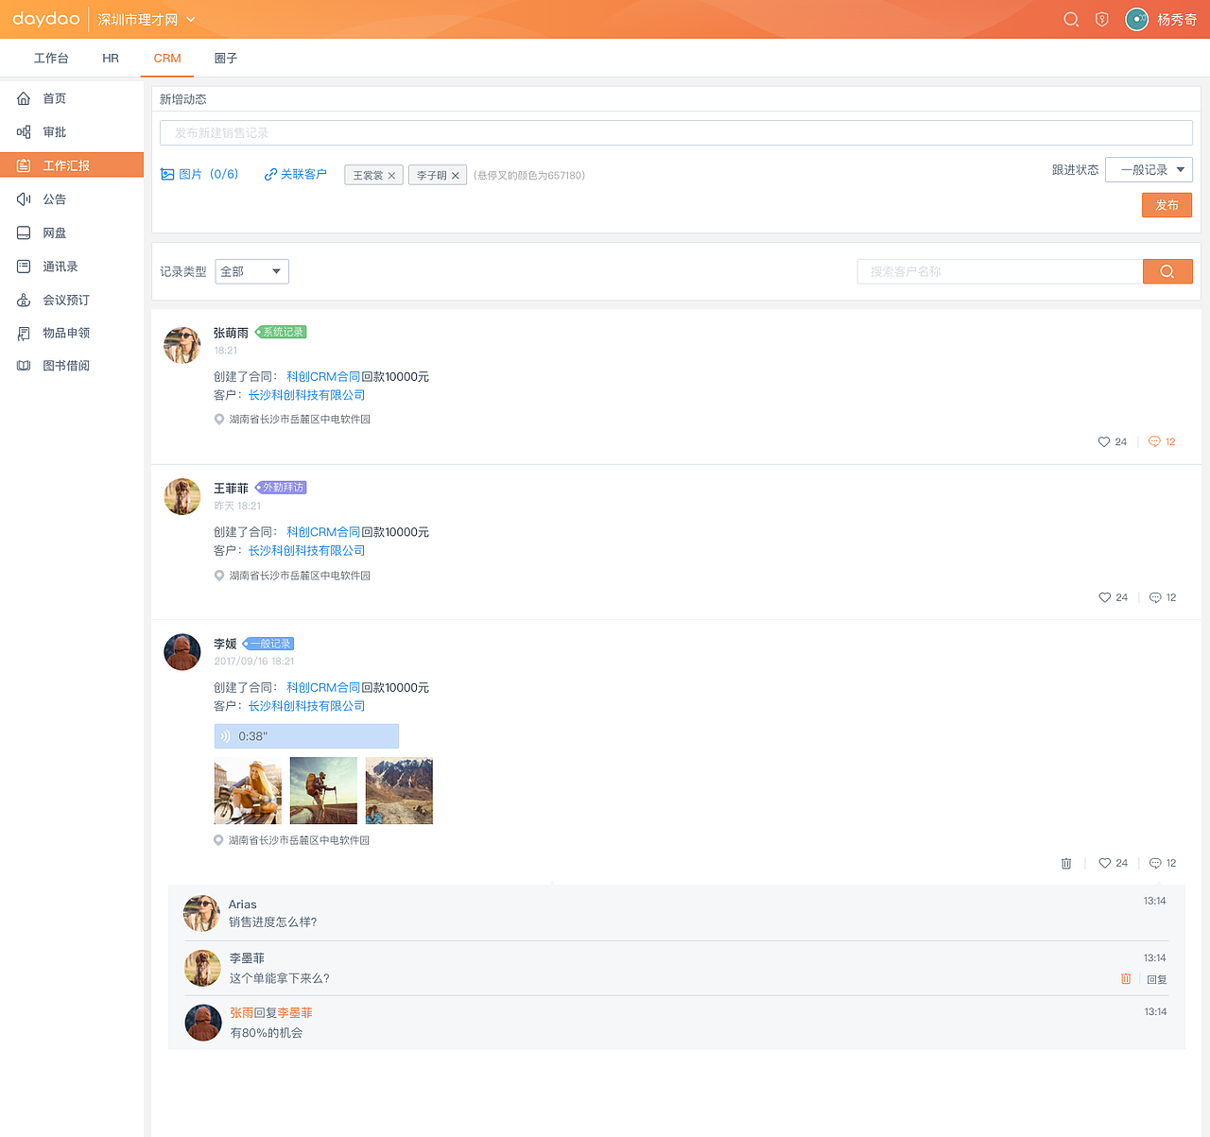Open the cyclist girl photo thumbnail
1210x1137 pixels.
click(248, 790)
